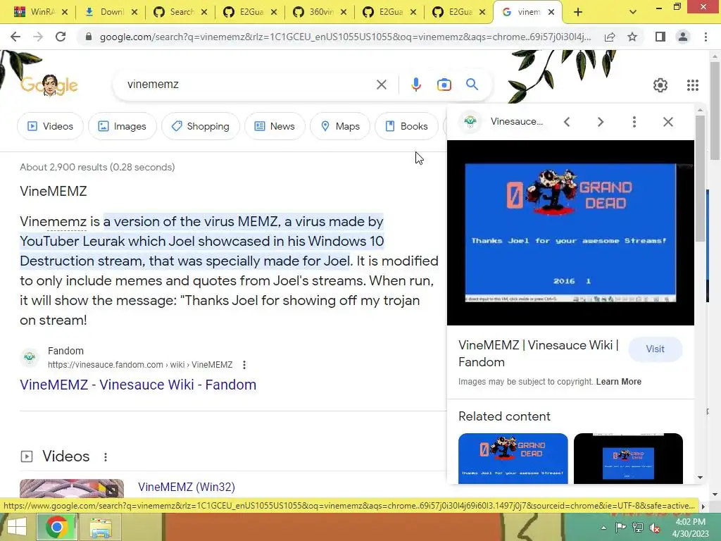
Task: Open first related content thumbnail
Action: click(513, 458)
